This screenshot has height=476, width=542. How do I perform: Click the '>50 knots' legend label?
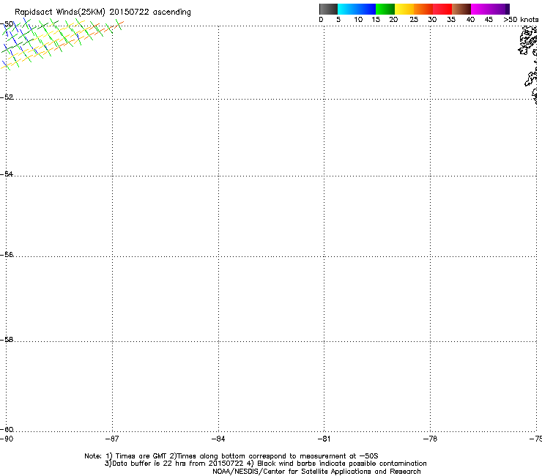pos(521,20)
